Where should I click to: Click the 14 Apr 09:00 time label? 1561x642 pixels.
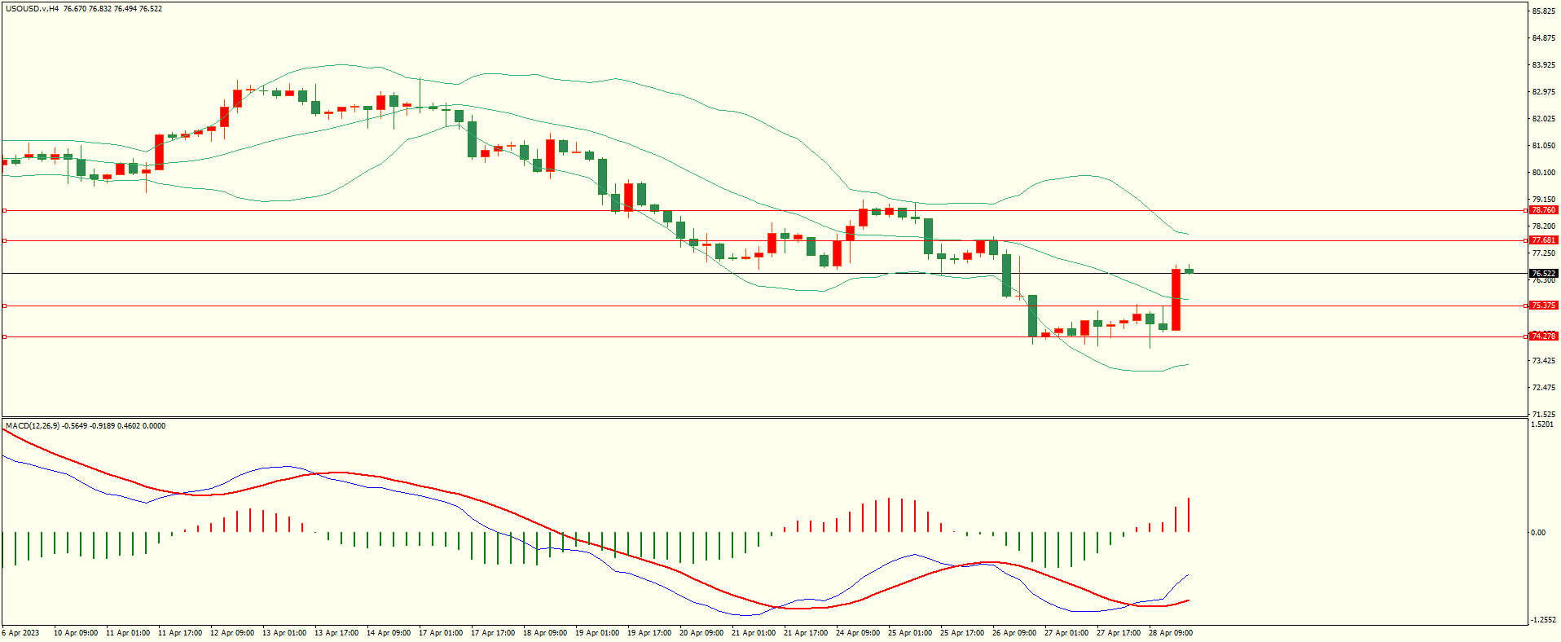pyautogui.click(x=389, y=633)
